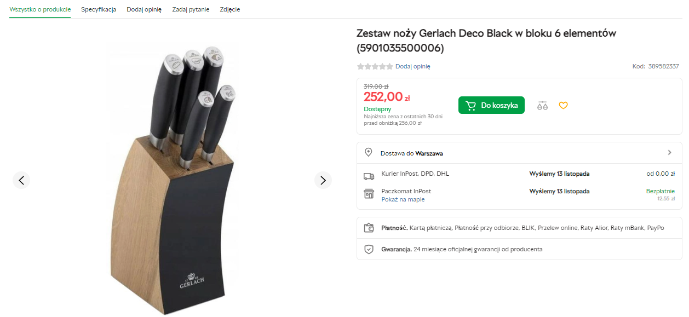Open the Zadaj pytanie tab

click(191, 9)
